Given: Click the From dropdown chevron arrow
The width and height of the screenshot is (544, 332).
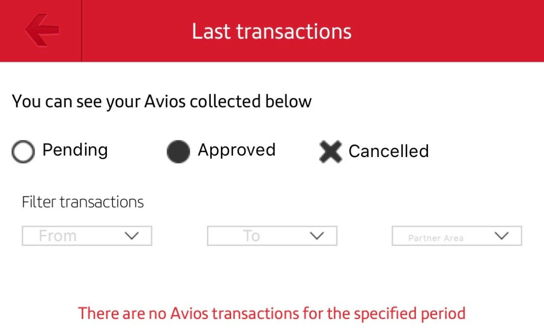Looking at the screenshot, I should click(132, 236).
